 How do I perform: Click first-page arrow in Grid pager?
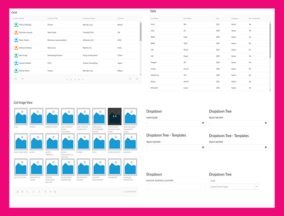tap(16, 79)
